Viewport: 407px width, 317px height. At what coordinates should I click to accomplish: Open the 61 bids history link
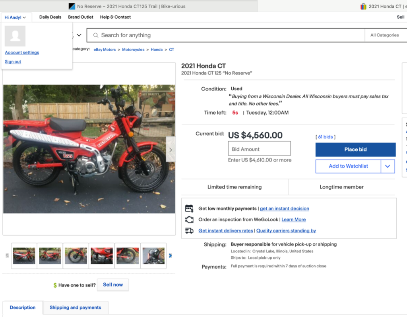(x=326, y=137)
